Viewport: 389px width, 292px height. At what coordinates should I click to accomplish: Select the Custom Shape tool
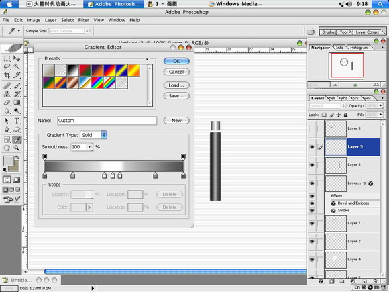tap(17, 130)
